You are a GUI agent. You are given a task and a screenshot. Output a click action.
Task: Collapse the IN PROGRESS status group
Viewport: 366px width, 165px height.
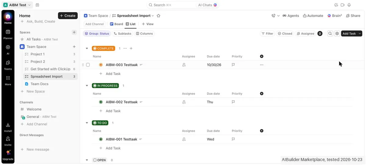[87, 86]
